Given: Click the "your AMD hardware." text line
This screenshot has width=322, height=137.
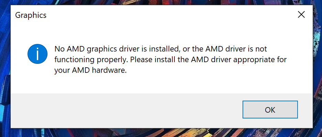Looking at the screenshot, I should click(90, 70).
